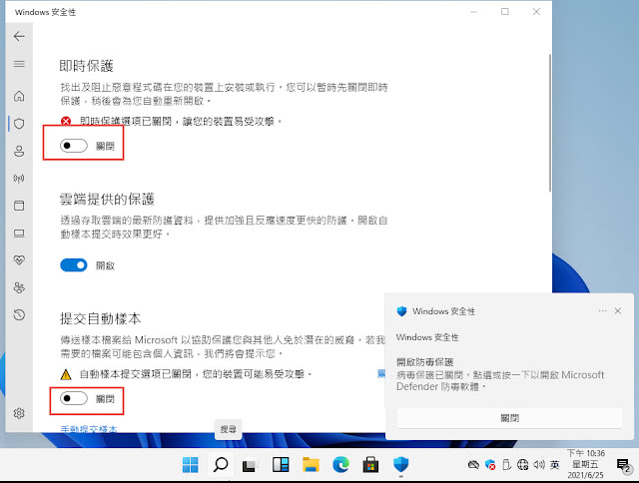Image resolution: width=639 pixels, height=483 pixels.
Task: Minimize the Windows 安全性 window
Action: [x=473, y=12]
